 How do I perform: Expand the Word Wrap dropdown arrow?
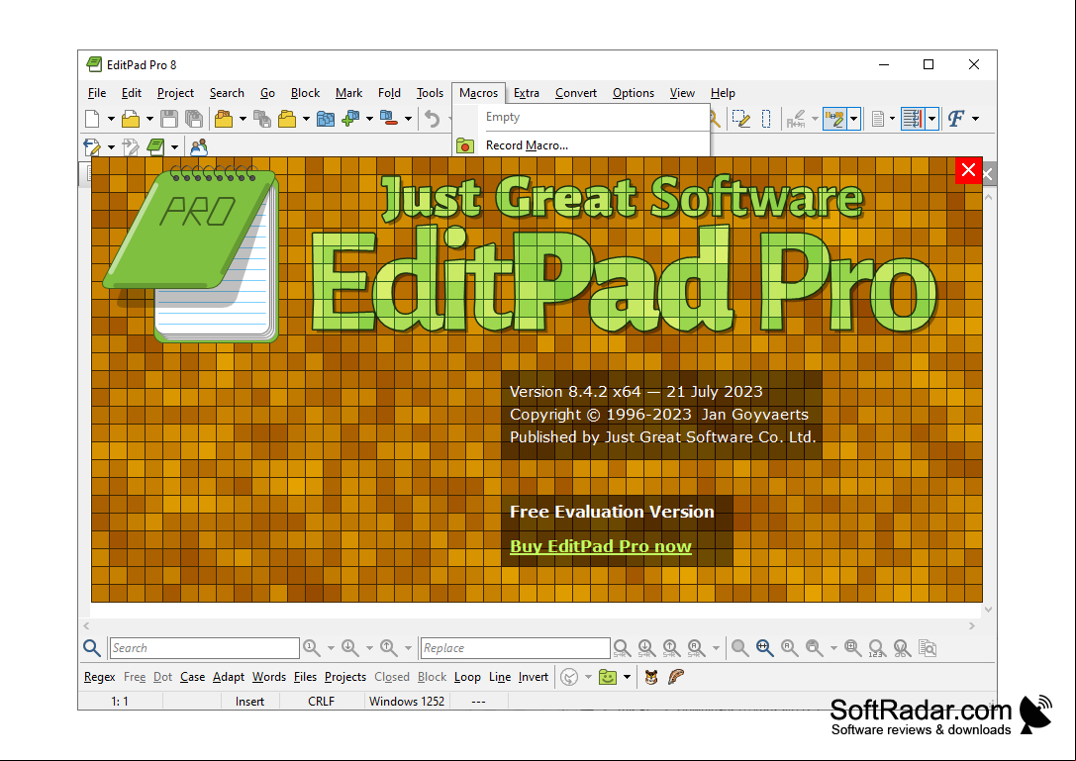931,119
